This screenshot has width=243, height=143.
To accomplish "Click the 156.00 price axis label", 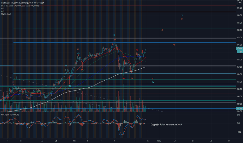I will click(x=239, y=74).
